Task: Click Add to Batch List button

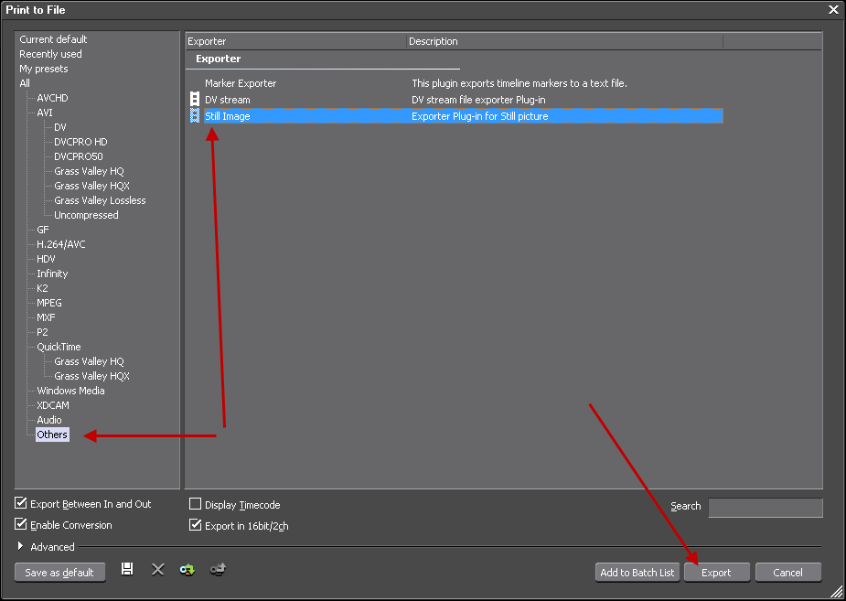Action: pyautogui.click(x=637, y=573)
